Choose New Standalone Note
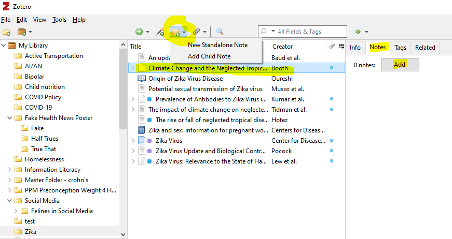The image size is (452, 239). point(217,45)
